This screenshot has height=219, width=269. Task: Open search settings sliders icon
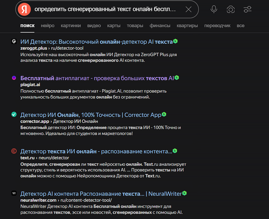coord(247,9)
